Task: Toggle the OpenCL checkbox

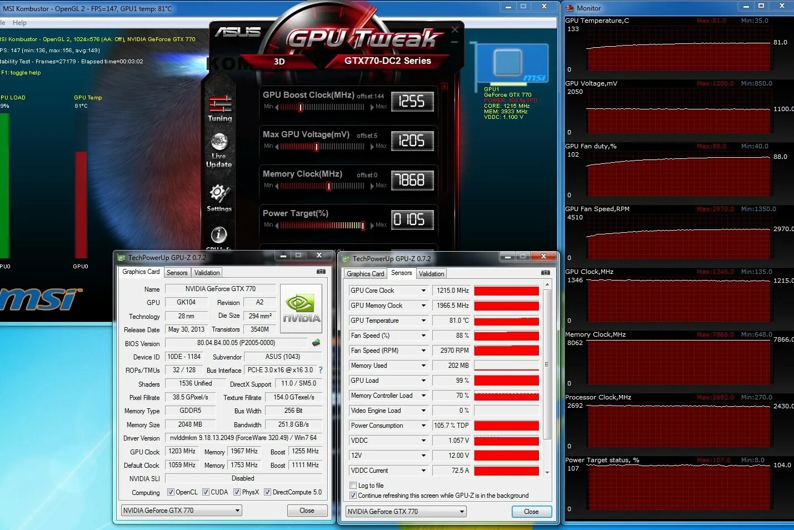Action: coord(171,492)
